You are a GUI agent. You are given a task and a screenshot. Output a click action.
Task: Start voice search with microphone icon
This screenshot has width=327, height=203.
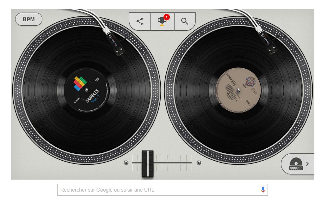(x=263, y=190)
